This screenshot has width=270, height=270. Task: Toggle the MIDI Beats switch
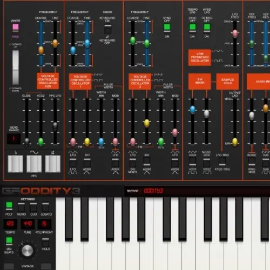click(9, 241)
